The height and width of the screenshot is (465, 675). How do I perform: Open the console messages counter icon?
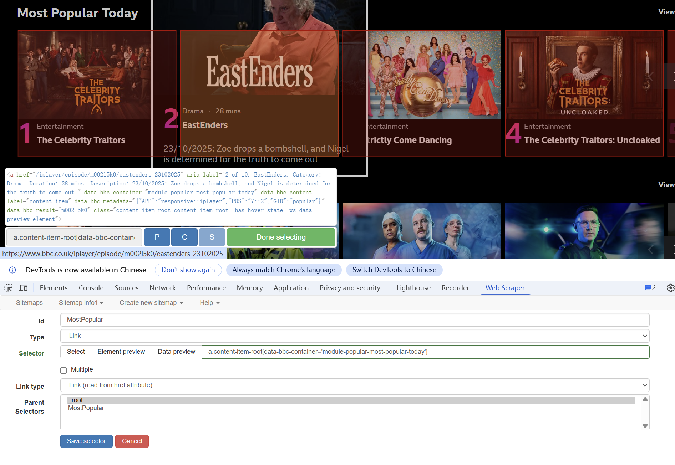(x=650, y=288)
